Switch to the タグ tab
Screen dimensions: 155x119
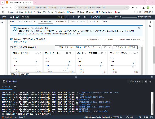[105, 22]
